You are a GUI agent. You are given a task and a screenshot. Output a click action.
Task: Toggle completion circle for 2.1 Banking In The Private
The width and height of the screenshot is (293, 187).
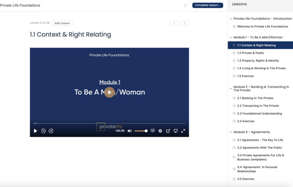coord(234,98)
